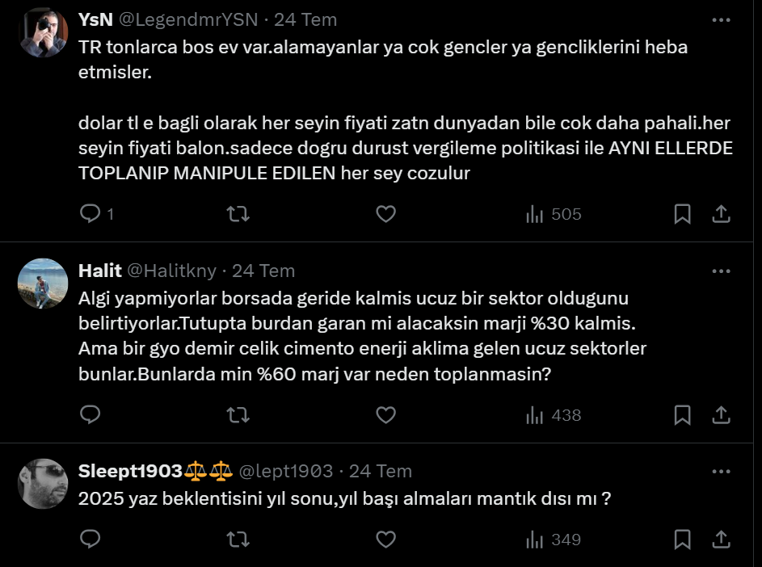
Task: Reply to Halit's tweet
Action: [91, 415]
